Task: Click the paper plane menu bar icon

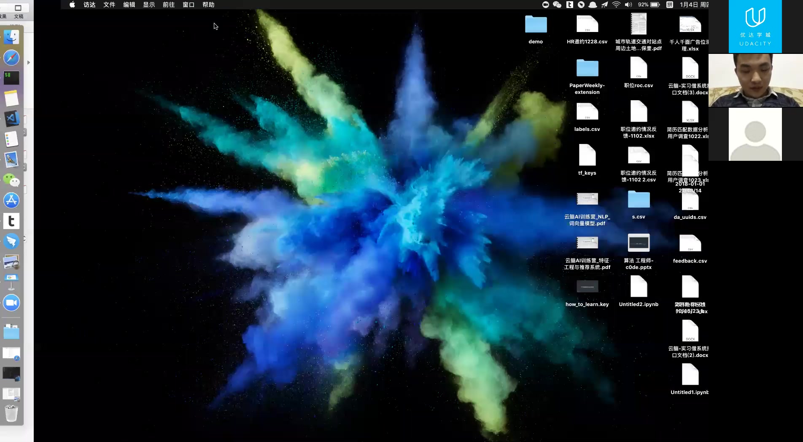Action: point(605,5)
